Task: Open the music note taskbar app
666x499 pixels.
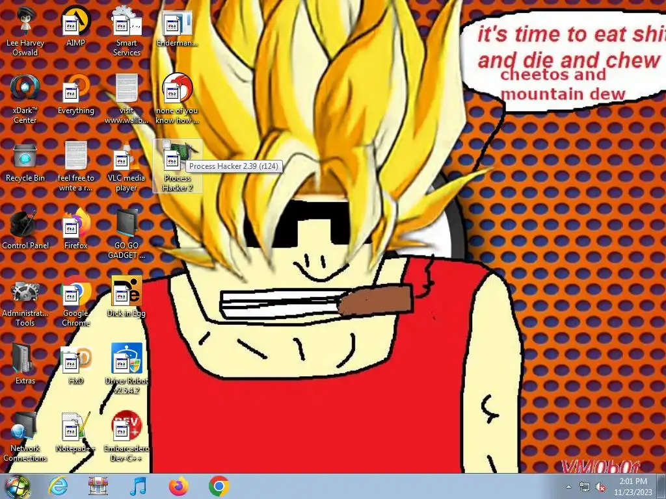Action: (x=138, y=486)
